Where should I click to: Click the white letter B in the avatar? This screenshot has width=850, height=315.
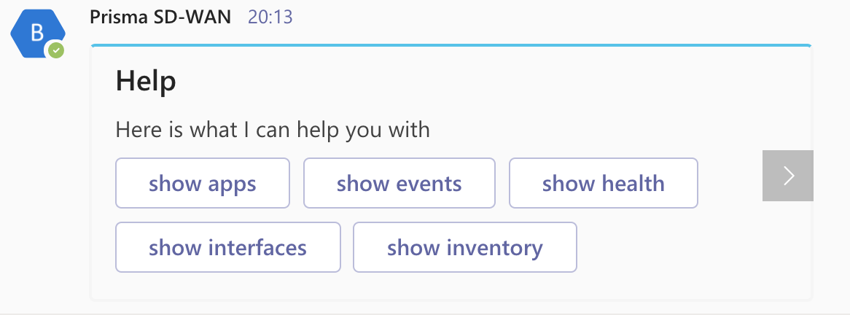tap(36, 32)
